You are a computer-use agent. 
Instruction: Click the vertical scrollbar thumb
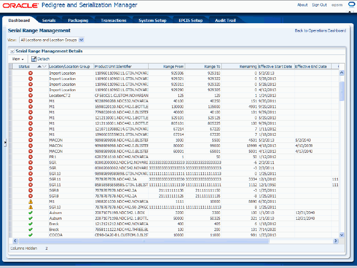tap(341, 91)
